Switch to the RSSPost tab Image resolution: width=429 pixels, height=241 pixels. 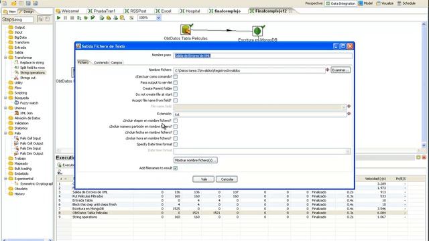point(135,11)
